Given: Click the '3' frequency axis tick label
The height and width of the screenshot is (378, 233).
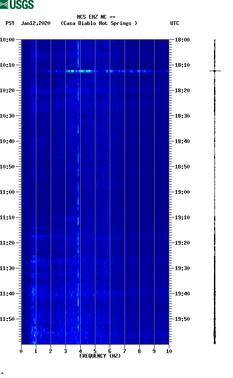Looking at the screenshot, I should point(65,351).
